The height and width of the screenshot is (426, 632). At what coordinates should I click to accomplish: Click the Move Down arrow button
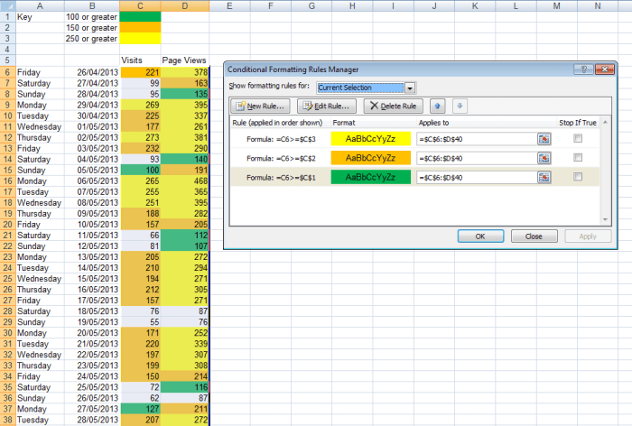(457, 106)
